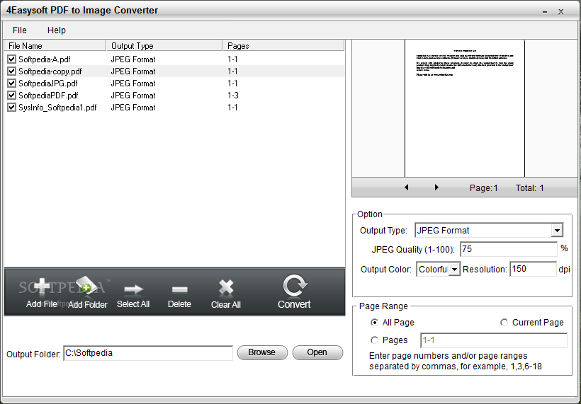
Task: Uncheck SysInfo_Softpedia1.pdf checkbox
Action: click(12, 108)
